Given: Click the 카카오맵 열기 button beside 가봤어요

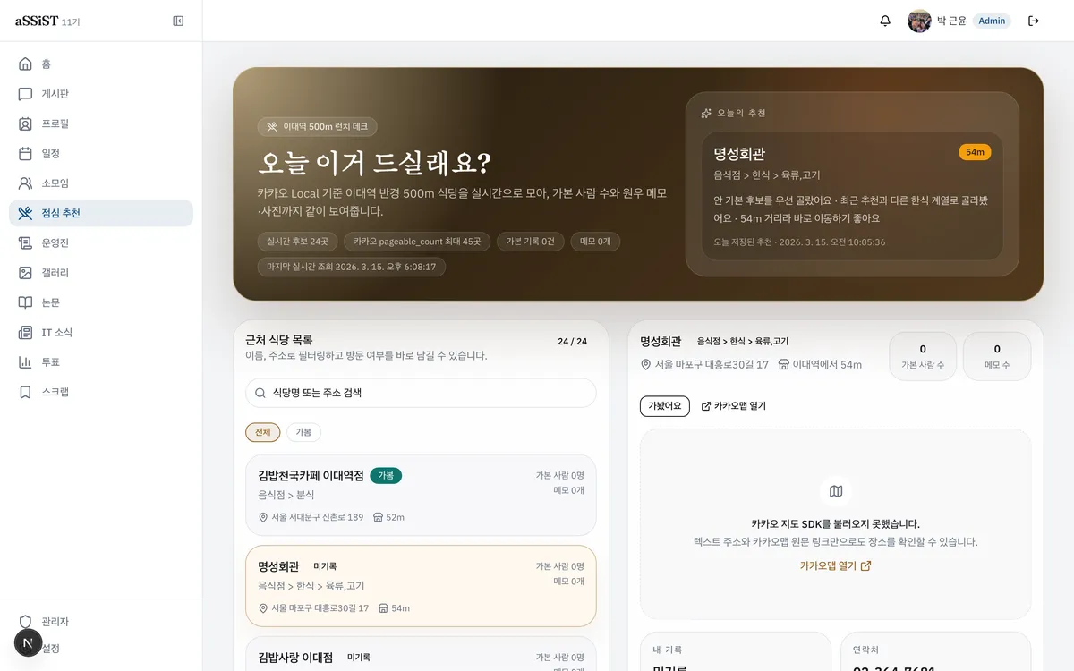Looking at the screenshot, I should [733, 406].
